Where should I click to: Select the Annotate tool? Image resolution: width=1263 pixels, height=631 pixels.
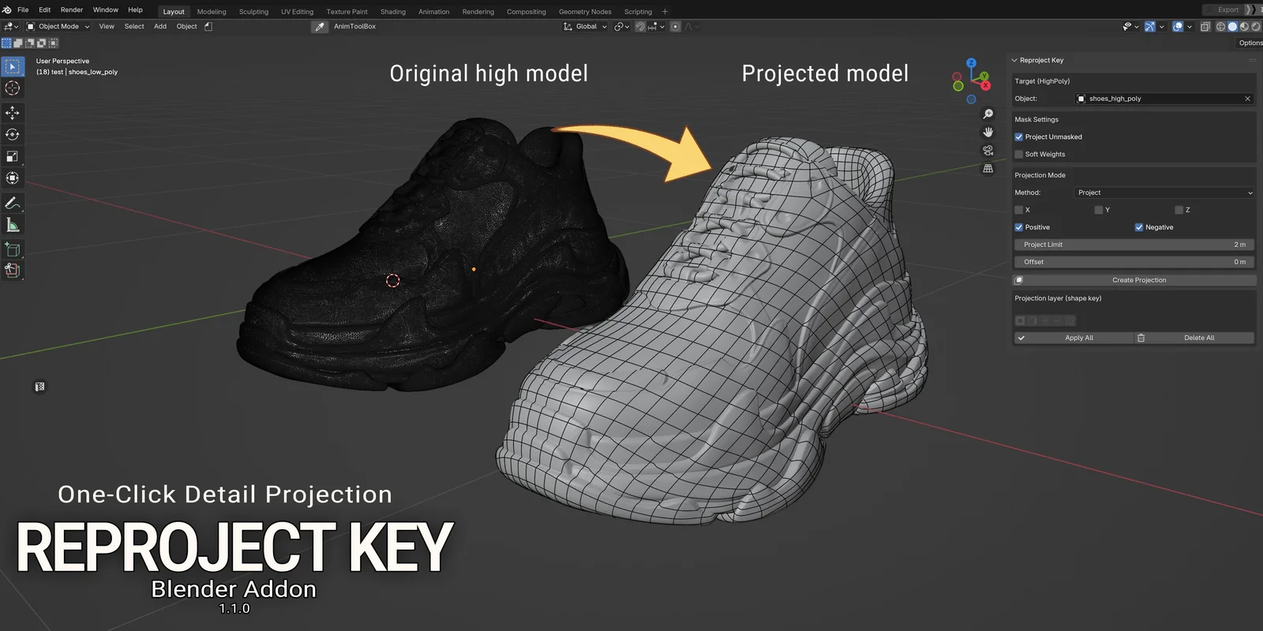[x=13, y=203]
